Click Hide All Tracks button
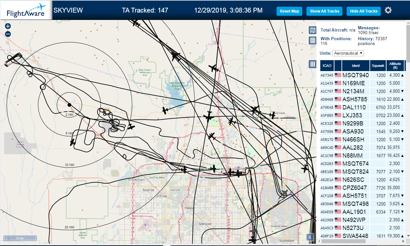 coord(364,11)
